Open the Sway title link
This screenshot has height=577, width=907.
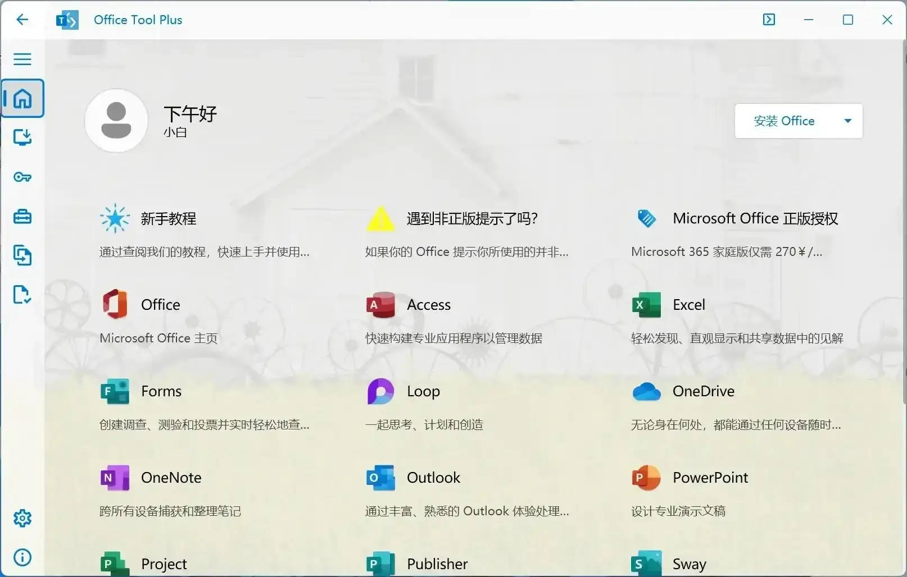[690, 564]
